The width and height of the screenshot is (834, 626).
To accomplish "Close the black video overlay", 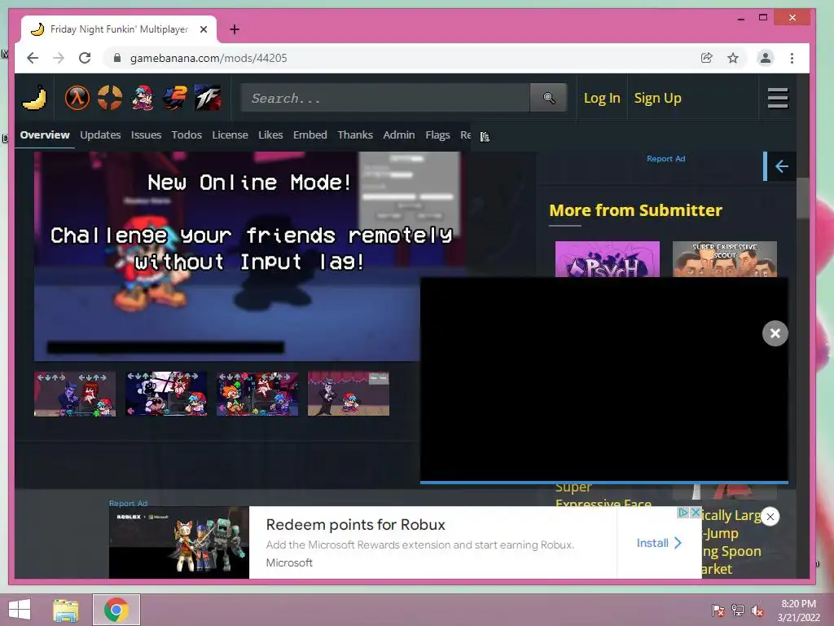I will [x=775, y=333].
